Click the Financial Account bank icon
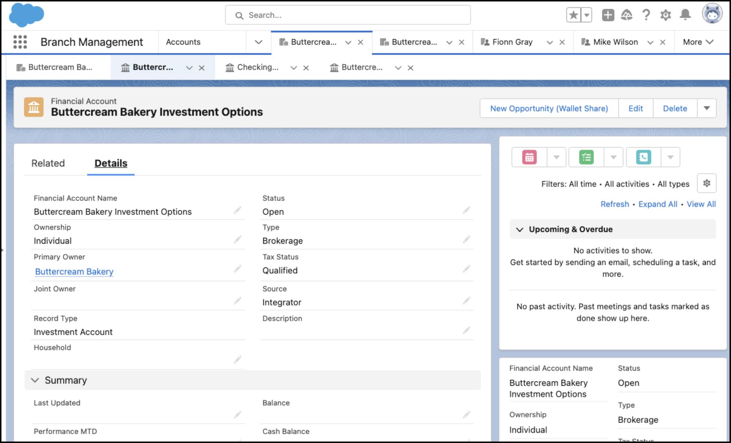The width and height of the screenshot is (731, 443). point(34,107)
